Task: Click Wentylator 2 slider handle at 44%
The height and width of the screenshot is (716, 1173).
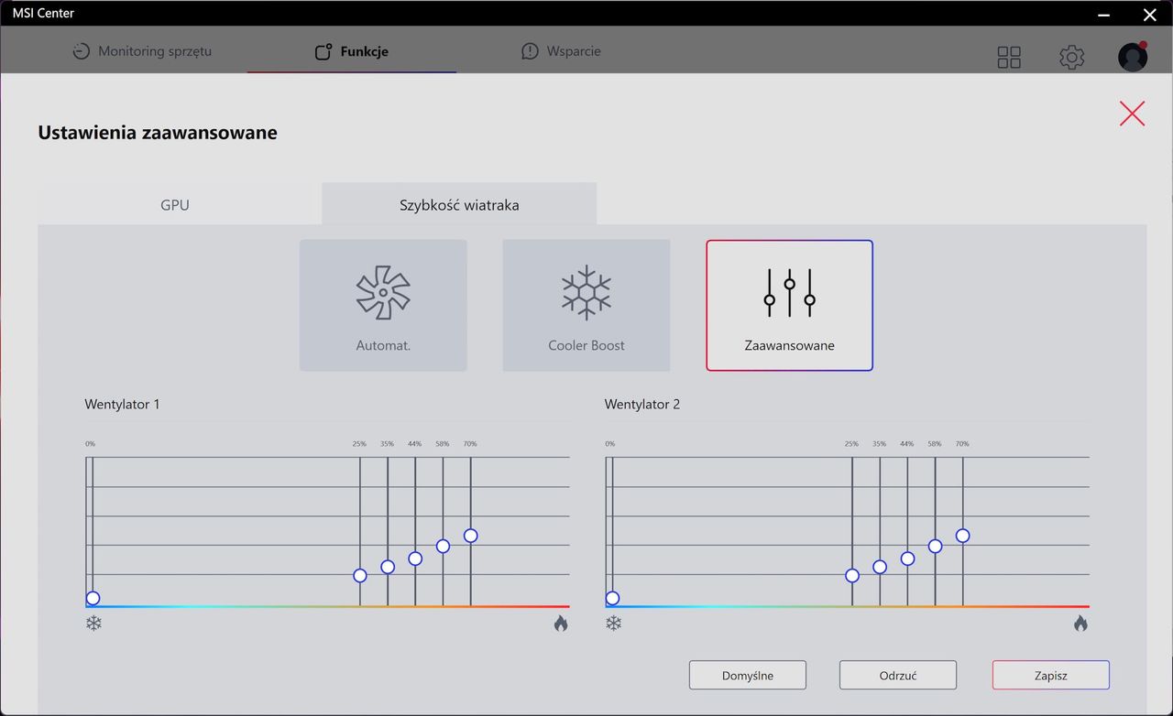Action: [x=907, y=559]
